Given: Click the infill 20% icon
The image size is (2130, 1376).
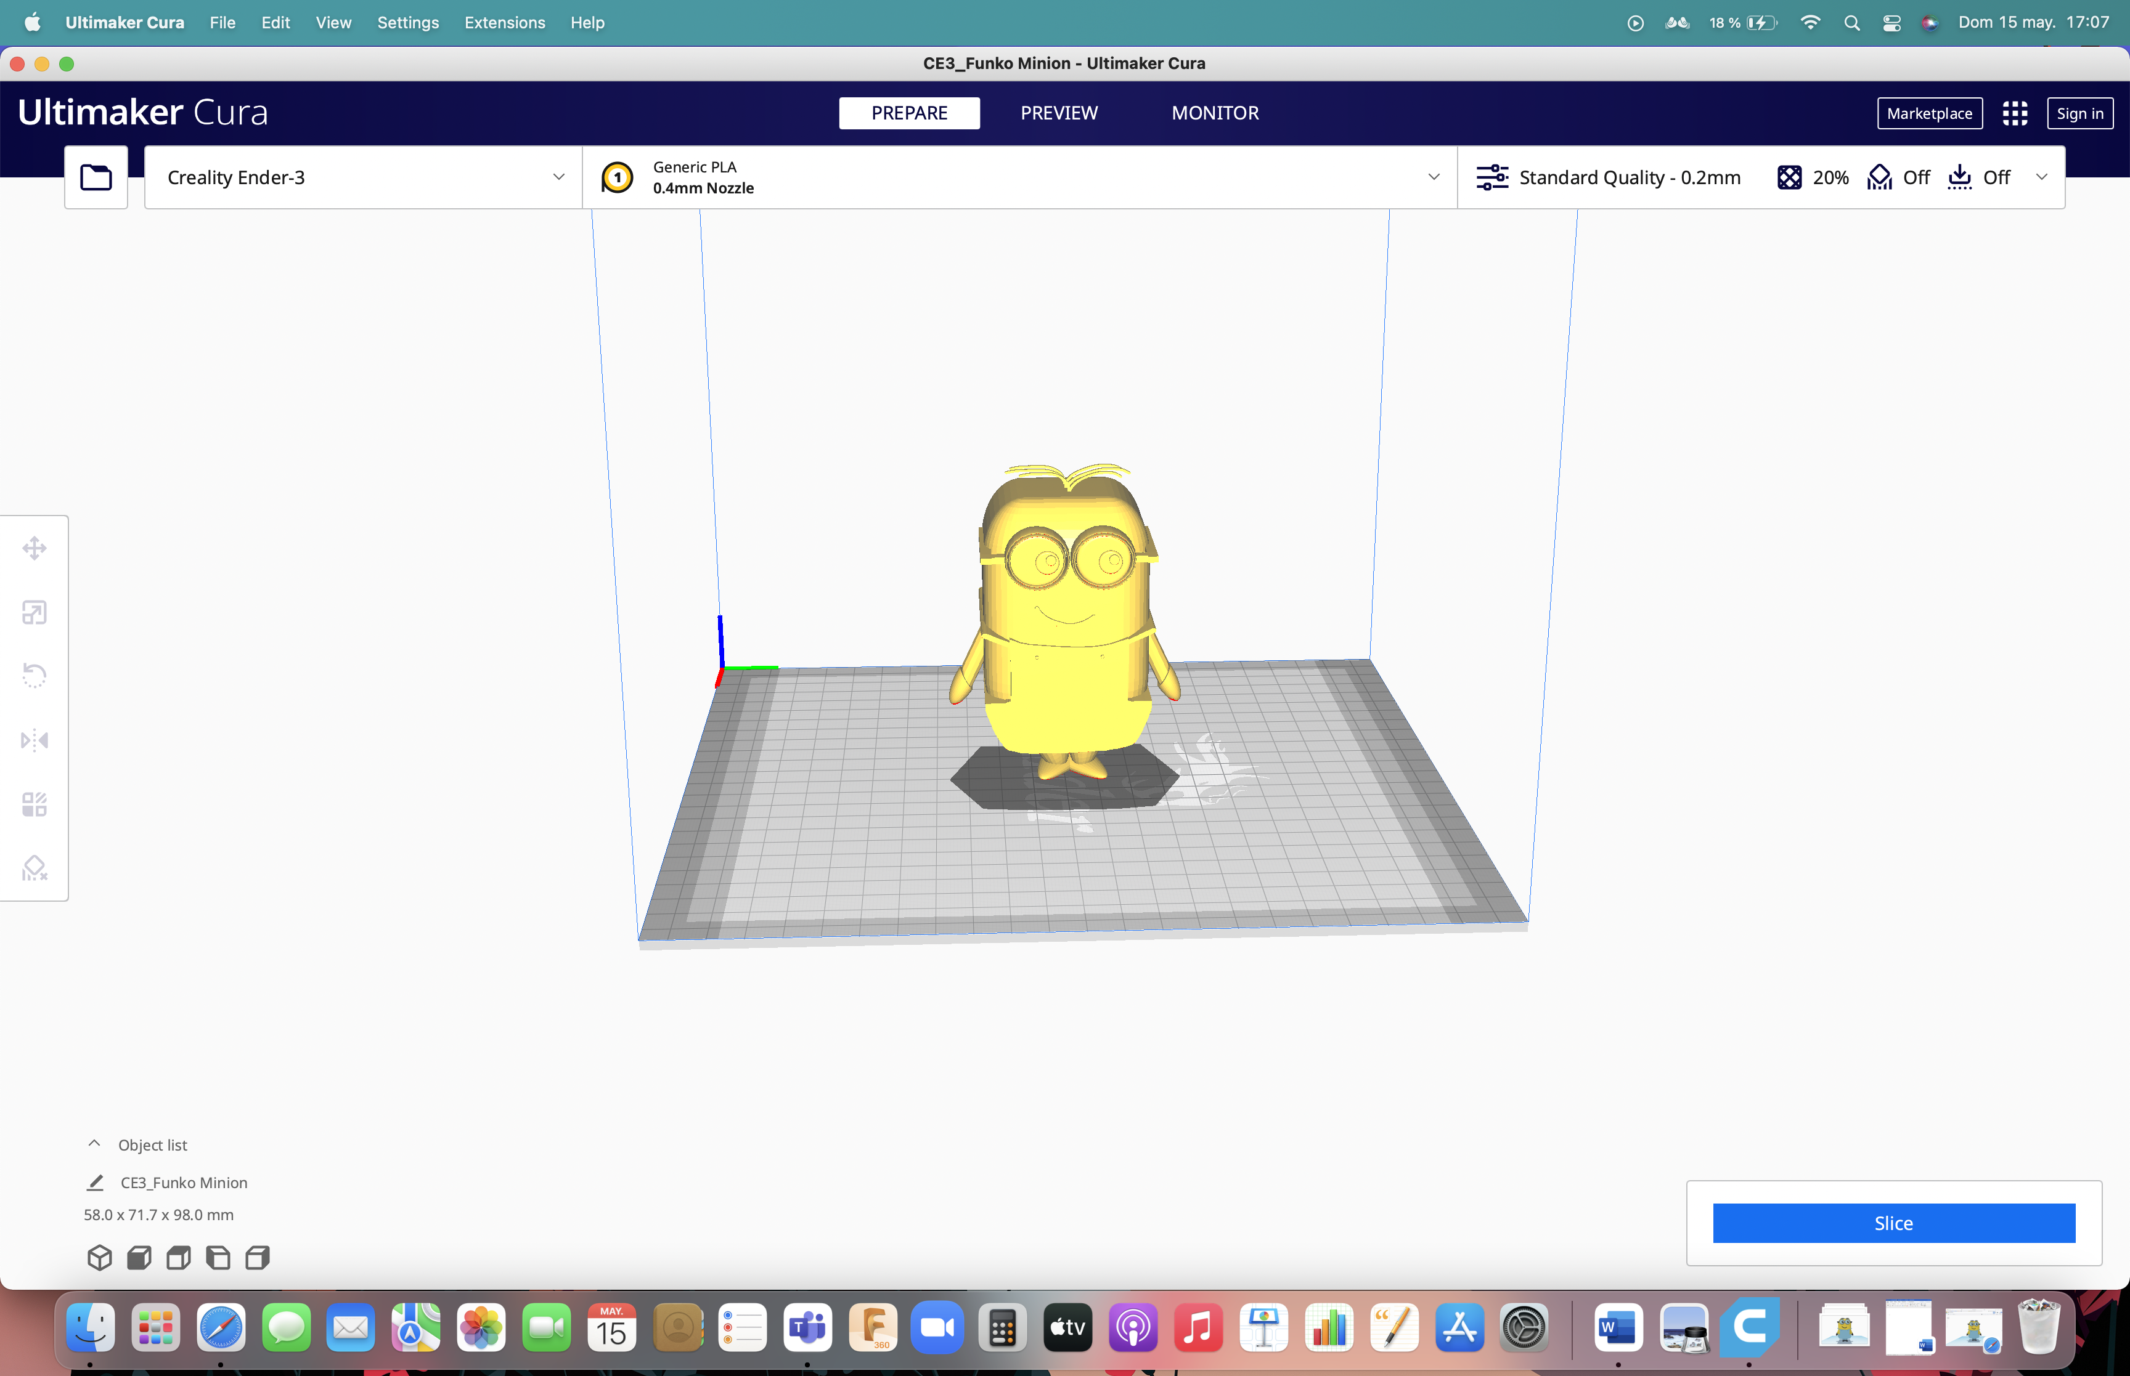Looking at the screenshot, I should [1789, 177].
